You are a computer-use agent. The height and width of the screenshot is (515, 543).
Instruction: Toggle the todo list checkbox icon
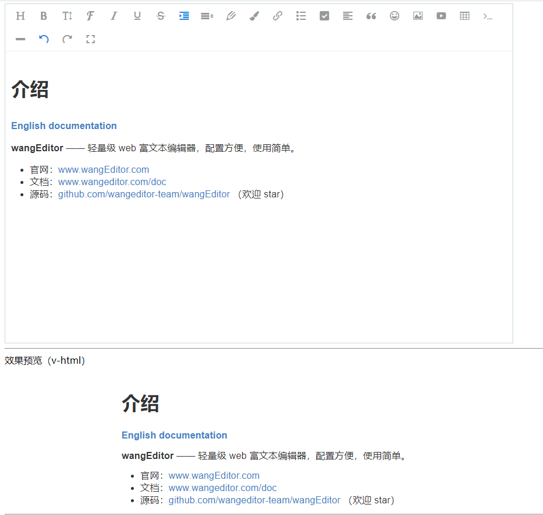[324, 16]
